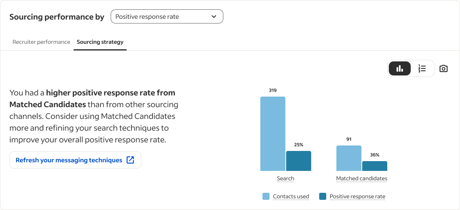Click the dropdown chevron arrow

pyautogui.click(x=214, y=17)
